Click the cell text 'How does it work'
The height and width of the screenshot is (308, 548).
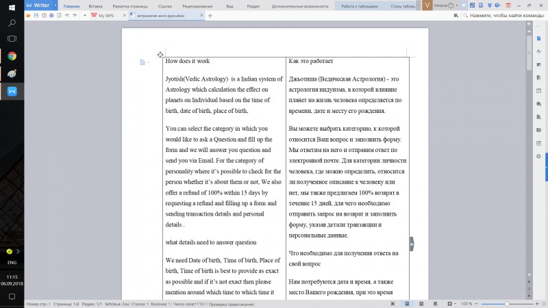tap(187, 61)
